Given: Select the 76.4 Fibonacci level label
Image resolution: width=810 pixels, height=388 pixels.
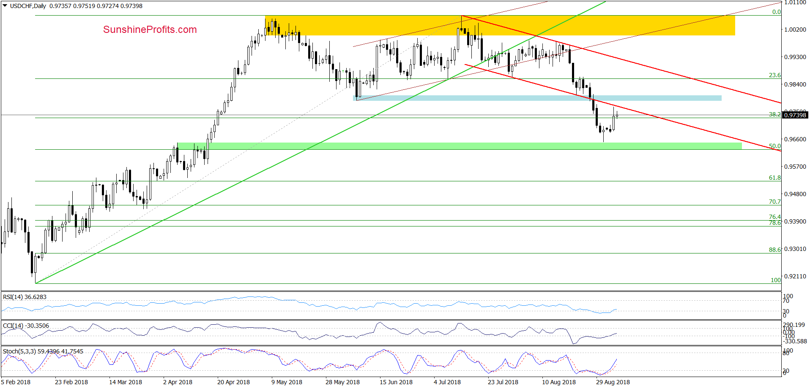Looking at the screenshot, I should 775,217.
